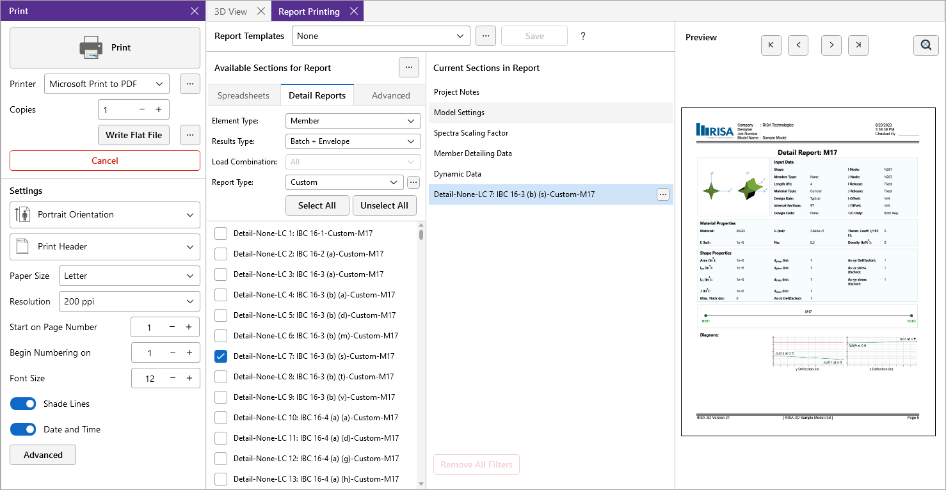Go to previous preview page
Image resolution: width=946 pixels, height=490 pixels.
(798, 45)
